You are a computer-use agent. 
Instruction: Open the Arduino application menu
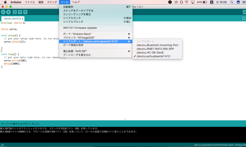tap(16, 2)
